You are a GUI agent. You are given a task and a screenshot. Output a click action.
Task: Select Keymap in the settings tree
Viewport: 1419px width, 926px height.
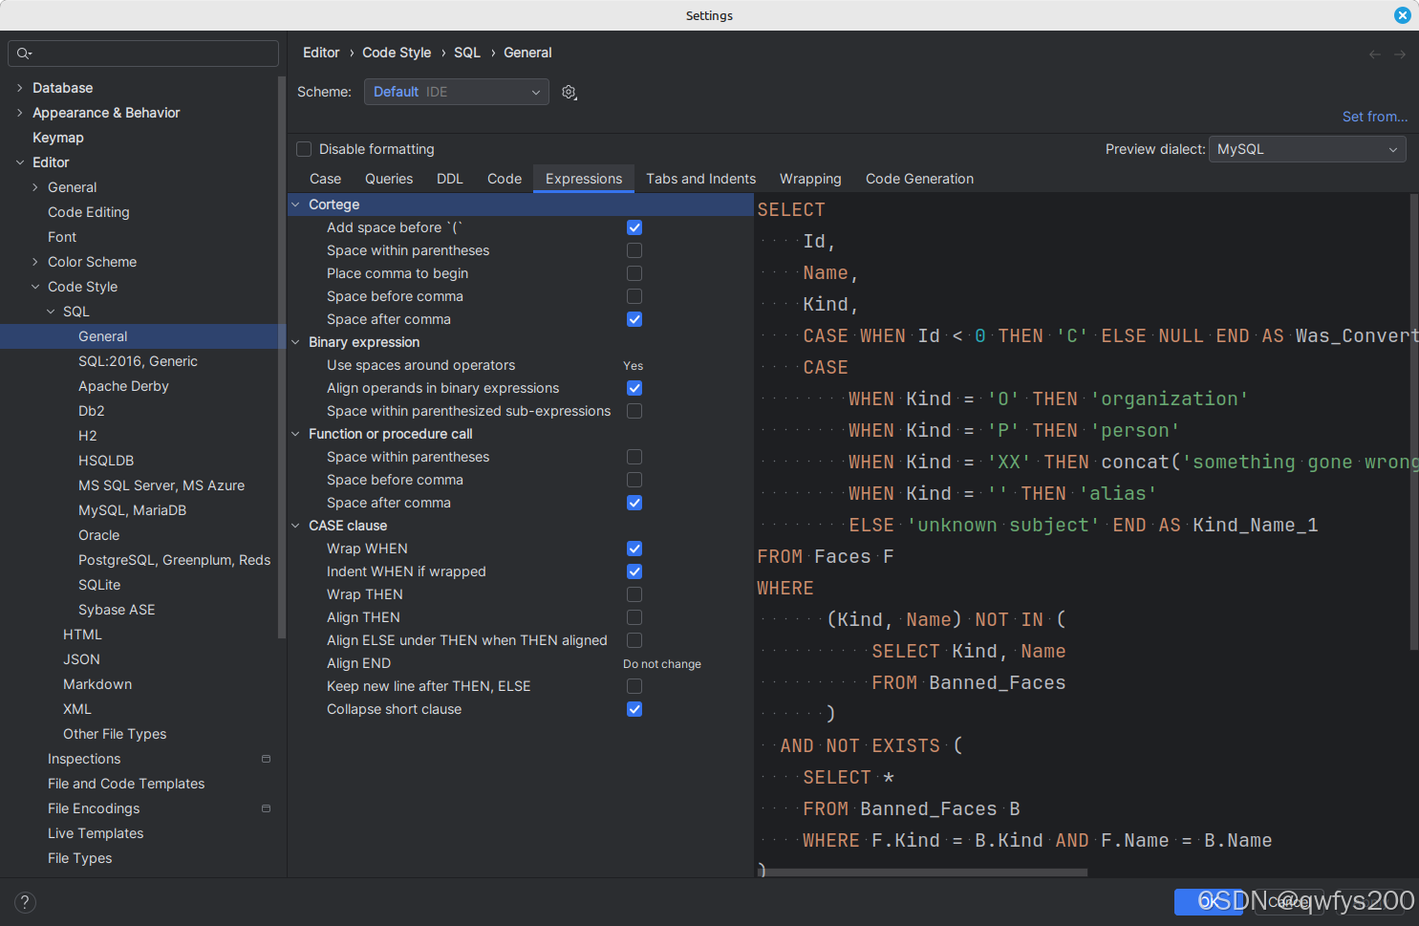coord(58,138)
